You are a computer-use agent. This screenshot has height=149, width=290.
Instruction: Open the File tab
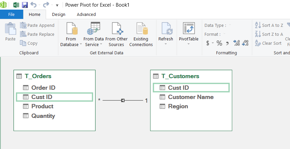pos(12,15)
